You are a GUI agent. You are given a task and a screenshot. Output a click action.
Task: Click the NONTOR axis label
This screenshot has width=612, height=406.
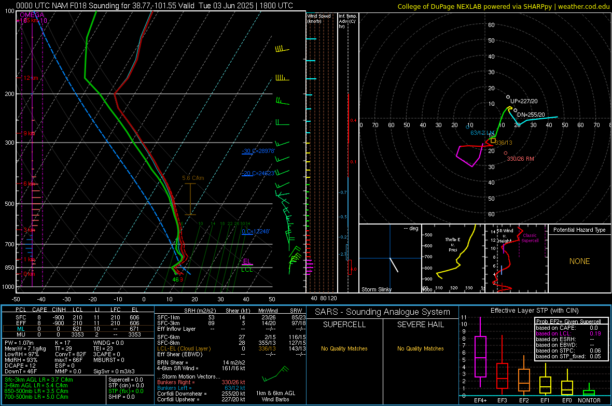(x=589, y=400)
